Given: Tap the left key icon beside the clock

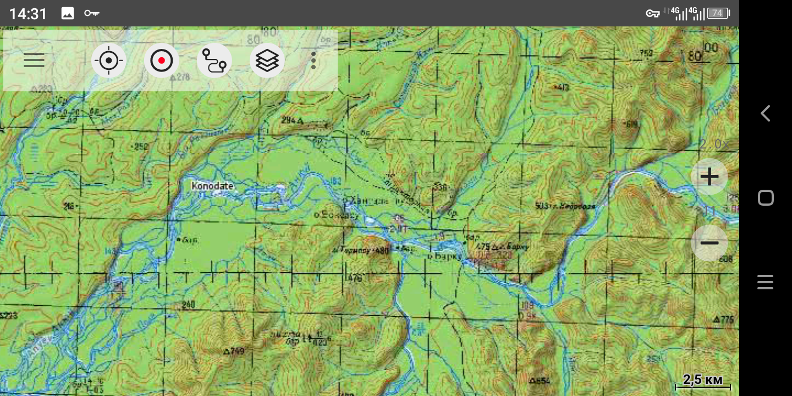Looking at the screenshot, I should click(x=91, y=13).
